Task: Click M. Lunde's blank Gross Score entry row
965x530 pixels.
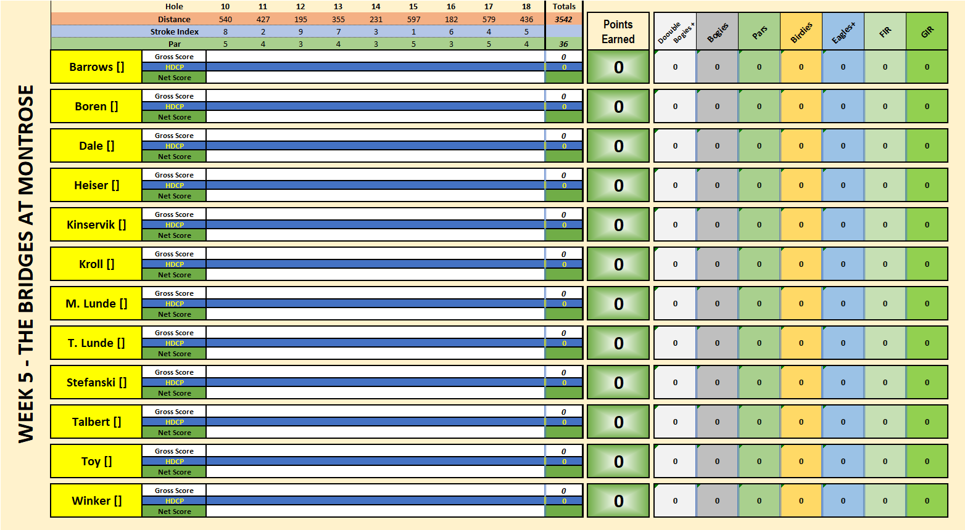Action: (375, 293)
